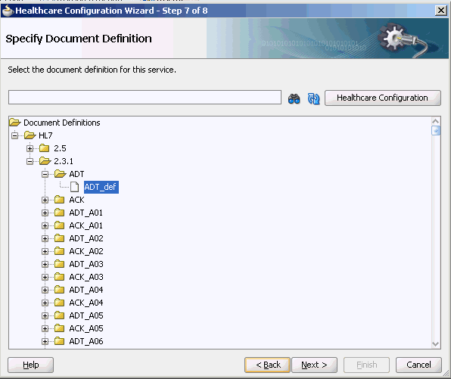This screenshot has width=451, height=379.
Task: Open the Healthcare Configuration button
Action: (x=383, y=98)
